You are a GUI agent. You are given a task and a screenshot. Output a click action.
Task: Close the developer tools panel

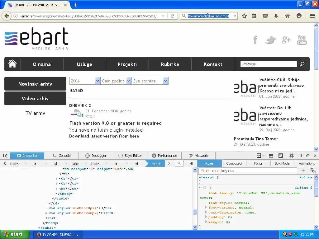[x=315, y=156]
